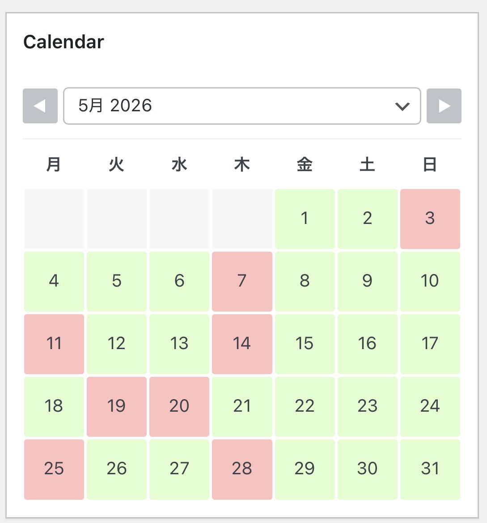Viewport: 487px width, 523px height.
Task: Select the red date 11
Action: point(54,344)
